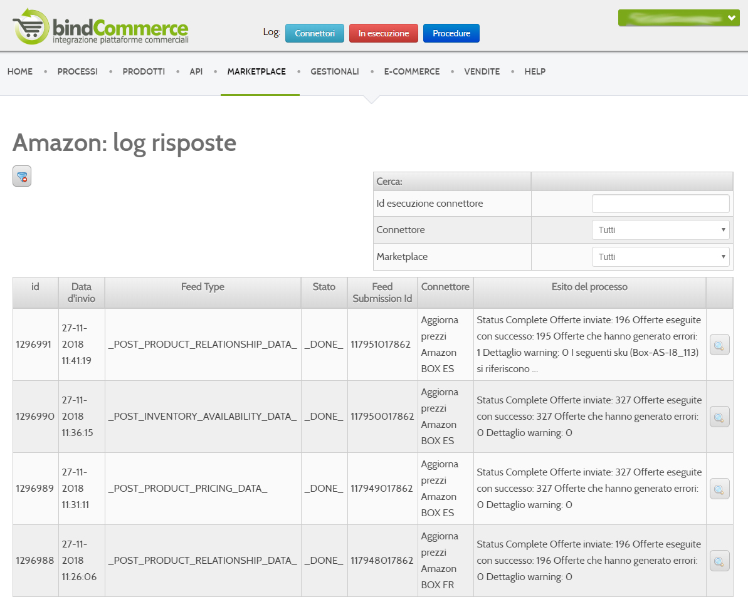
Task: Open the GESTIONALI menu
Action: (x=335, y=71)
